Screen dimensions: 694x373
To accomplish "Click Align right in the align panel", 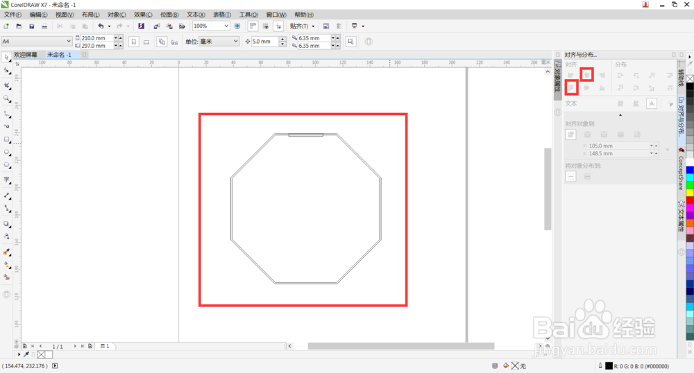I will (602, 76).
